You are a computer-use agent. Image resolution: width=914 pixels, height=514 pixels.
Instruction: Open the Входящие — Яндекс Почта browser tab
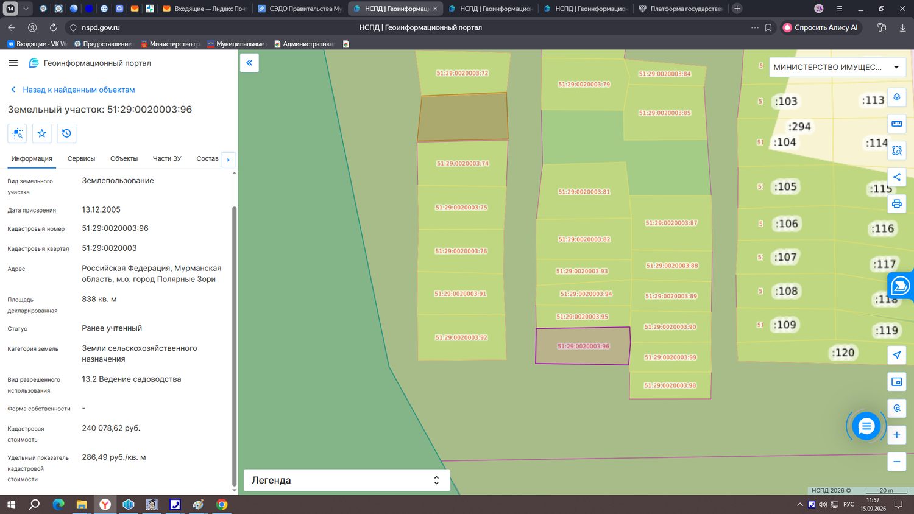pos(204,9)
